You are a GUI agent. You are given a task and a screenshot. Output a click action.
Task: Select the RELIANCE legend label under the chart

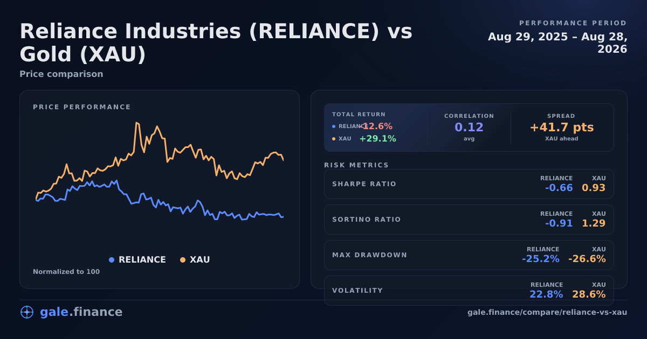tap(142, 260)
